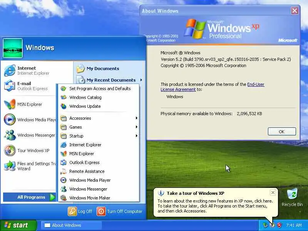Click the red security shield tray icon

(279, 225)
